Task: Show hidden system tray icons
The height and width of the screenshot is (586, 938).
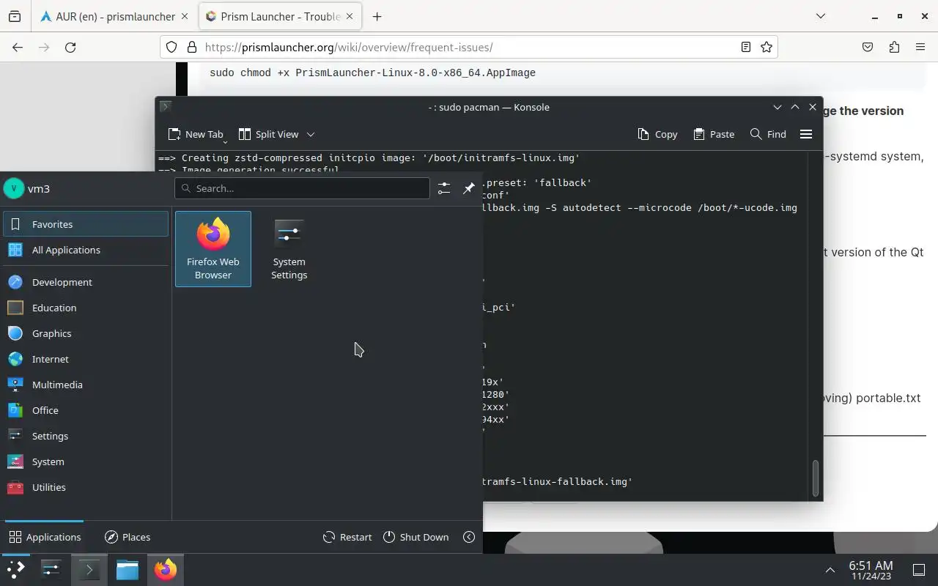Action: coord(830,570)
